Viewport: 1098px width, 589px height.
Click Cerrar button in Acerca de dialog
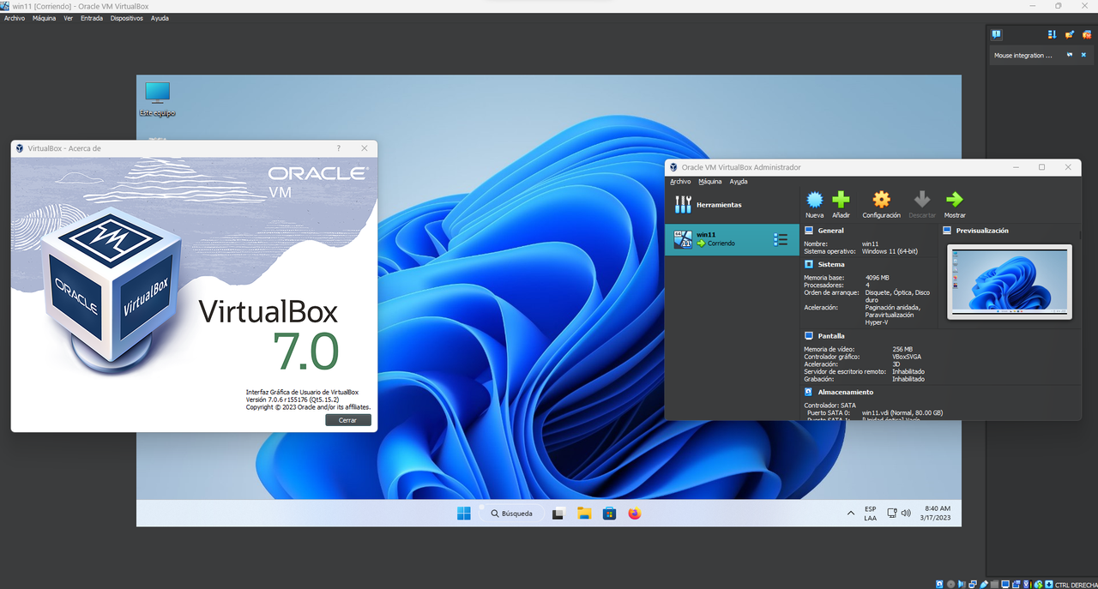coord(348,420)
